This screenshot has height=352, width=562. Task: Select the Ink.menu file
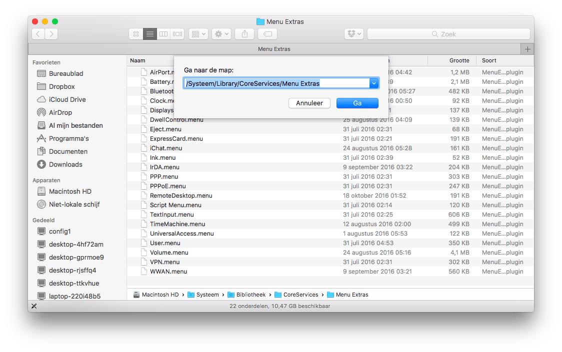[162, 158]
